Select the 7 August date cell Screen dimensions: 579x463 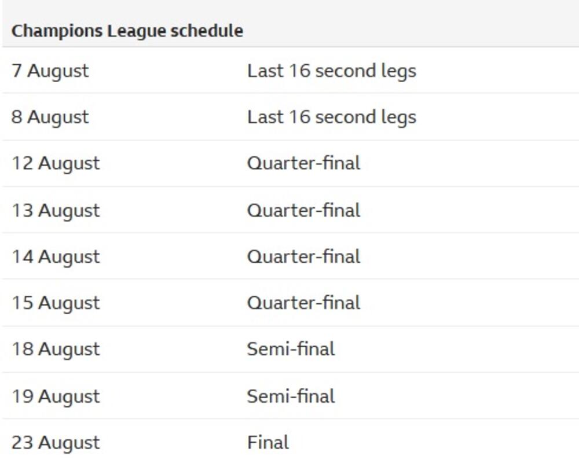point(50,71)
